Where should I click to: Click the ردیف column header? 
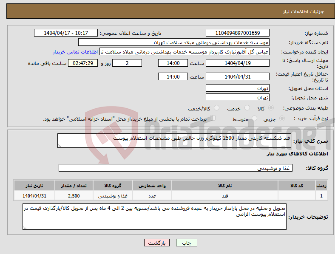(321, 186)
